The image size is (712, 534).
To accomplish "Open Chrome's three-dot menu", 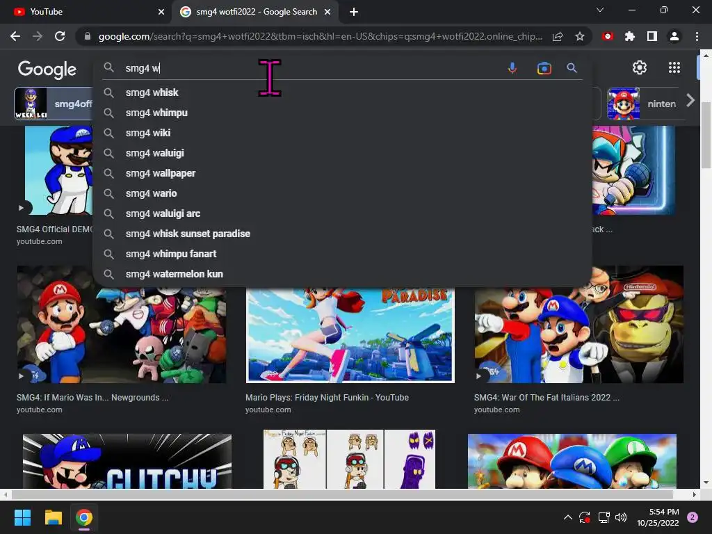I will point(697,36).
